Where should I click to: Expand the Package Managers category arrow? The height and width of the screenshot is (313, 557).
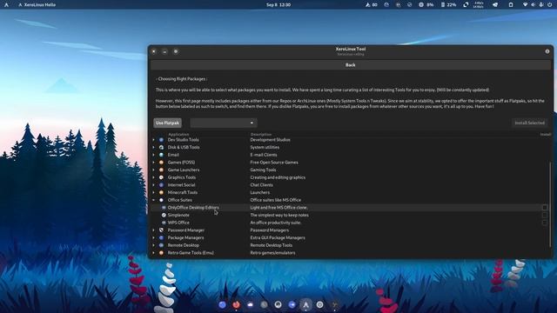point(154,237)
